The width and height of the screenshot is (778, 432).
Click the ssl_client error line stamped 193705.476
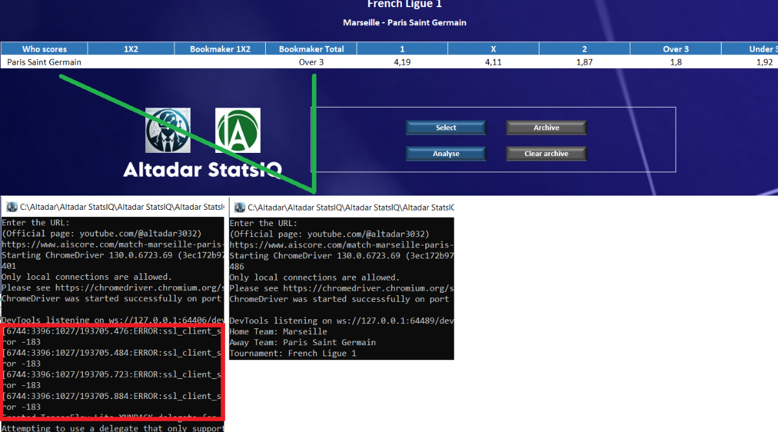(112, 332)
